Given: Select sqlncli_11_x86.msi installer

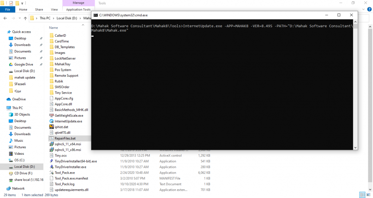Looking at the screenshot, I should click(68, 150).
